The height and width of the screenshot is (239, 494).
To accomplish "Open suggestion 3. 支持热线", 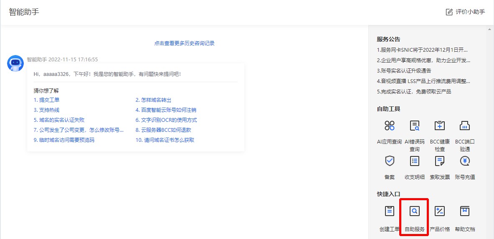I will click(46, 110).
